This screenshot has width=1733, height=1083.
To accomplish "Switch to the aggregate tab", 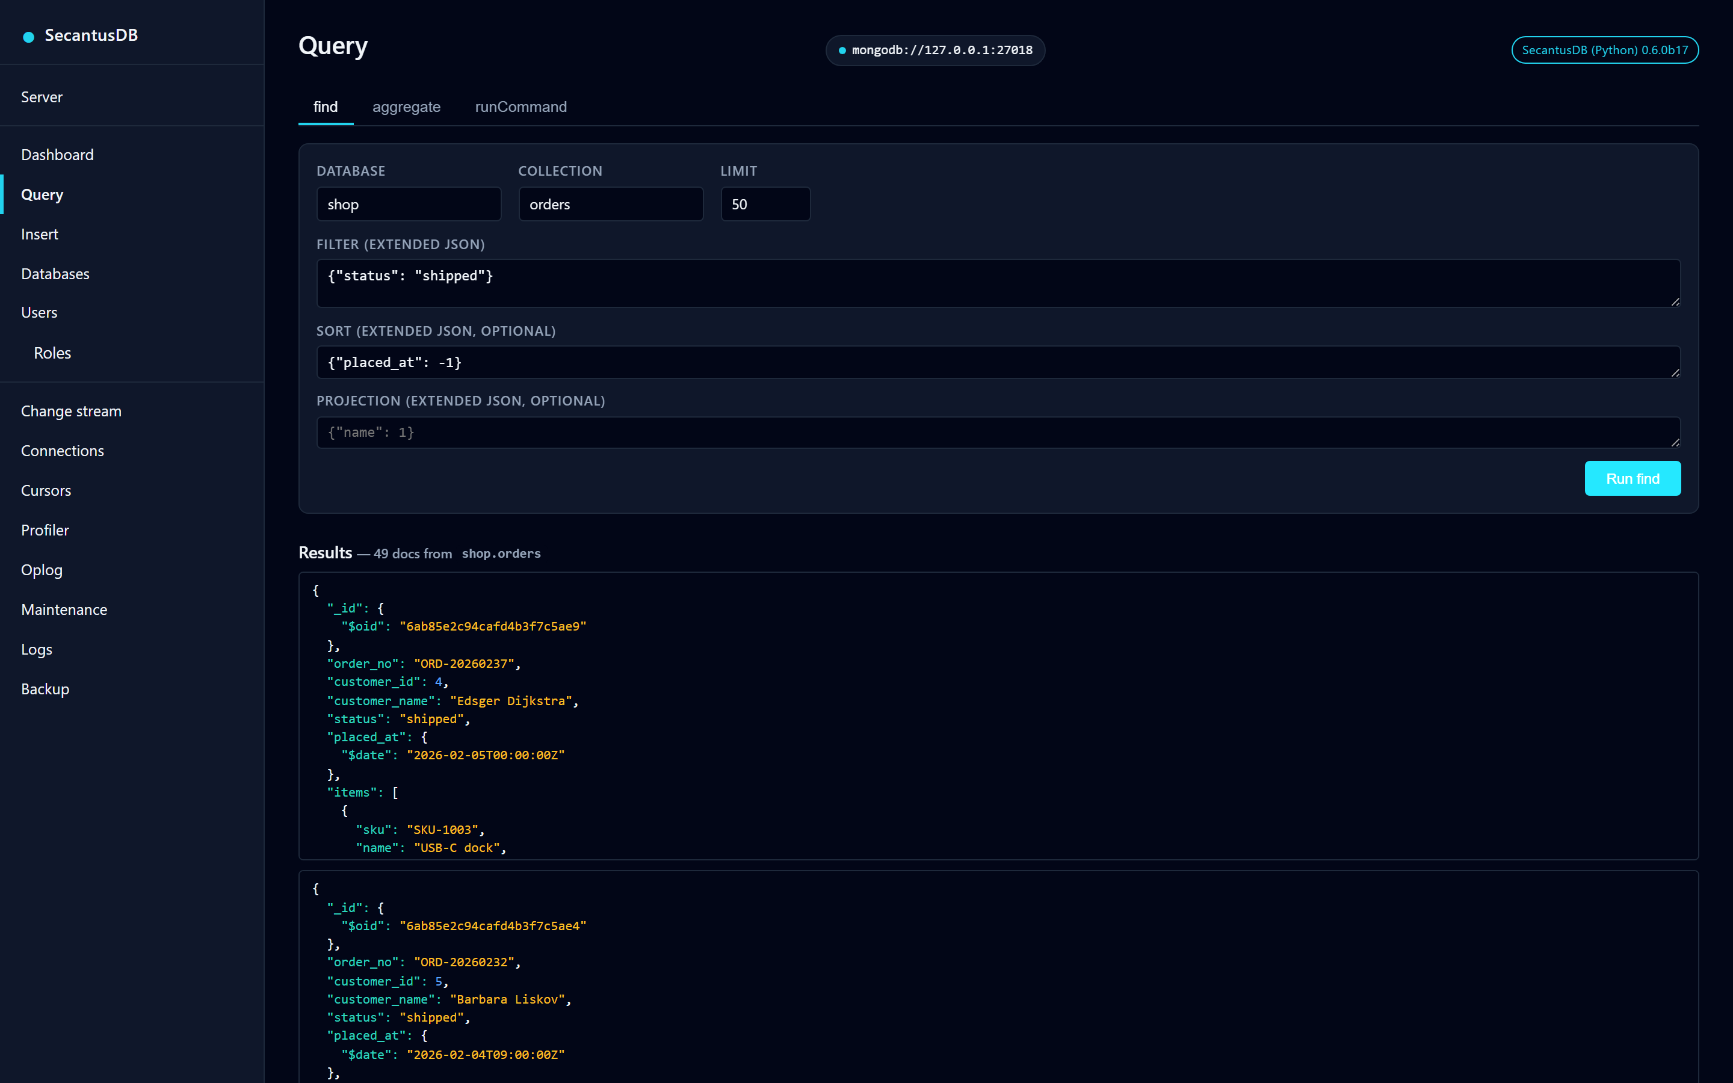I will coord(406,106).
